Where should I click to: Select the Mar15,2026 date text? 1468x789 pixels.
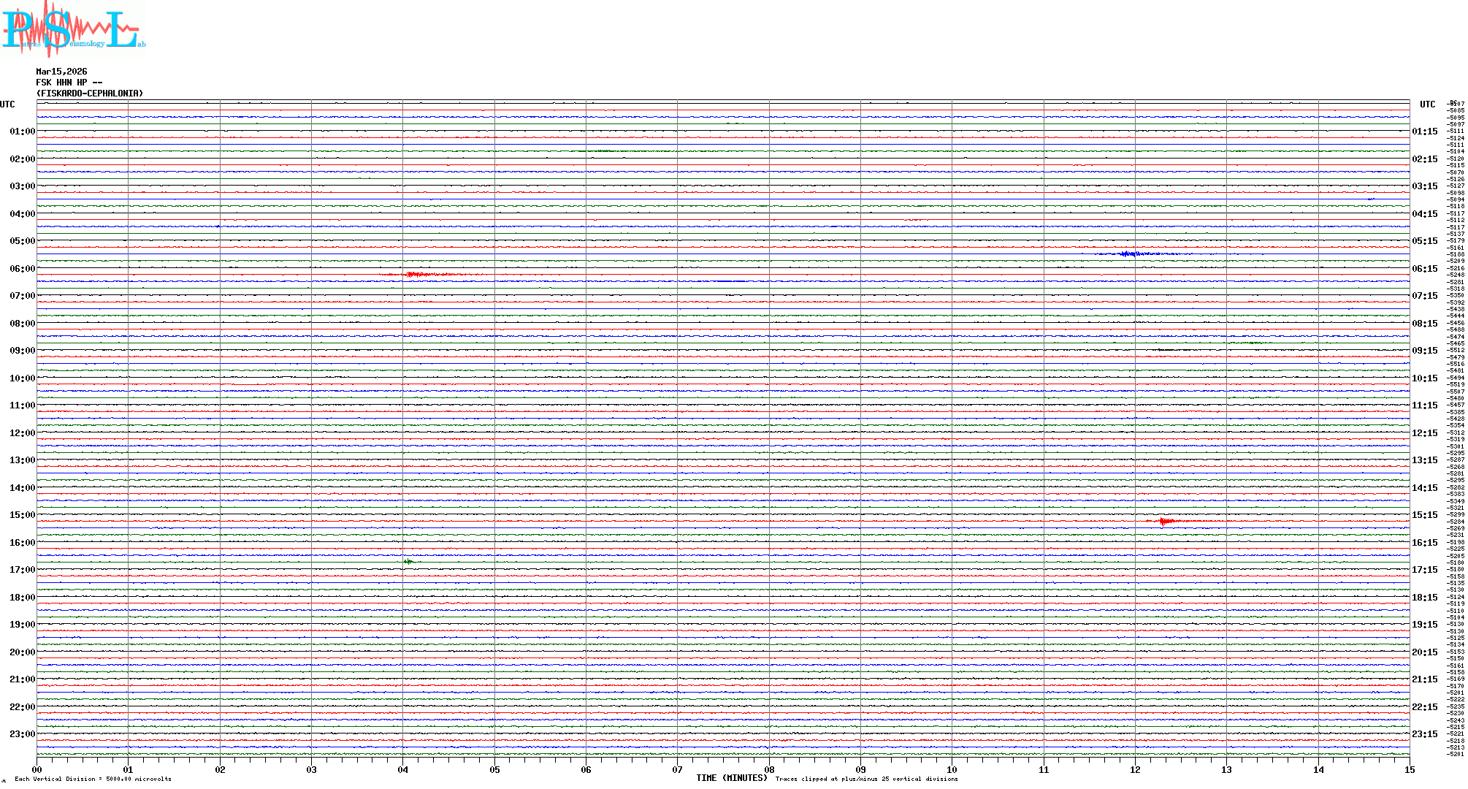(61, 72)
